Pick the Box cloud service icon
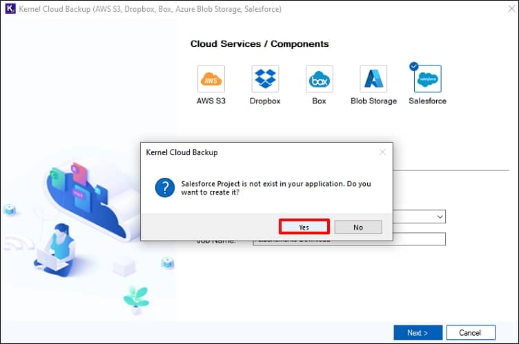Viewport: 519px width, 344px height. pyautogui.click(x=320, y=79)
